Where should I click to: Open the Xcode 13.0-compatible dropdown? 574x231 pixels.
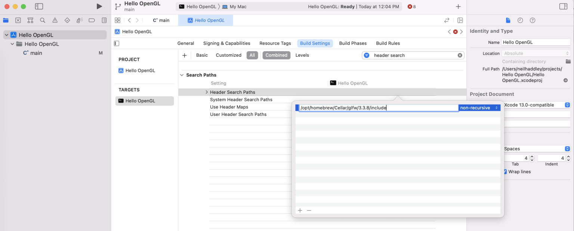pyautogui.click(x=537, y=105)
